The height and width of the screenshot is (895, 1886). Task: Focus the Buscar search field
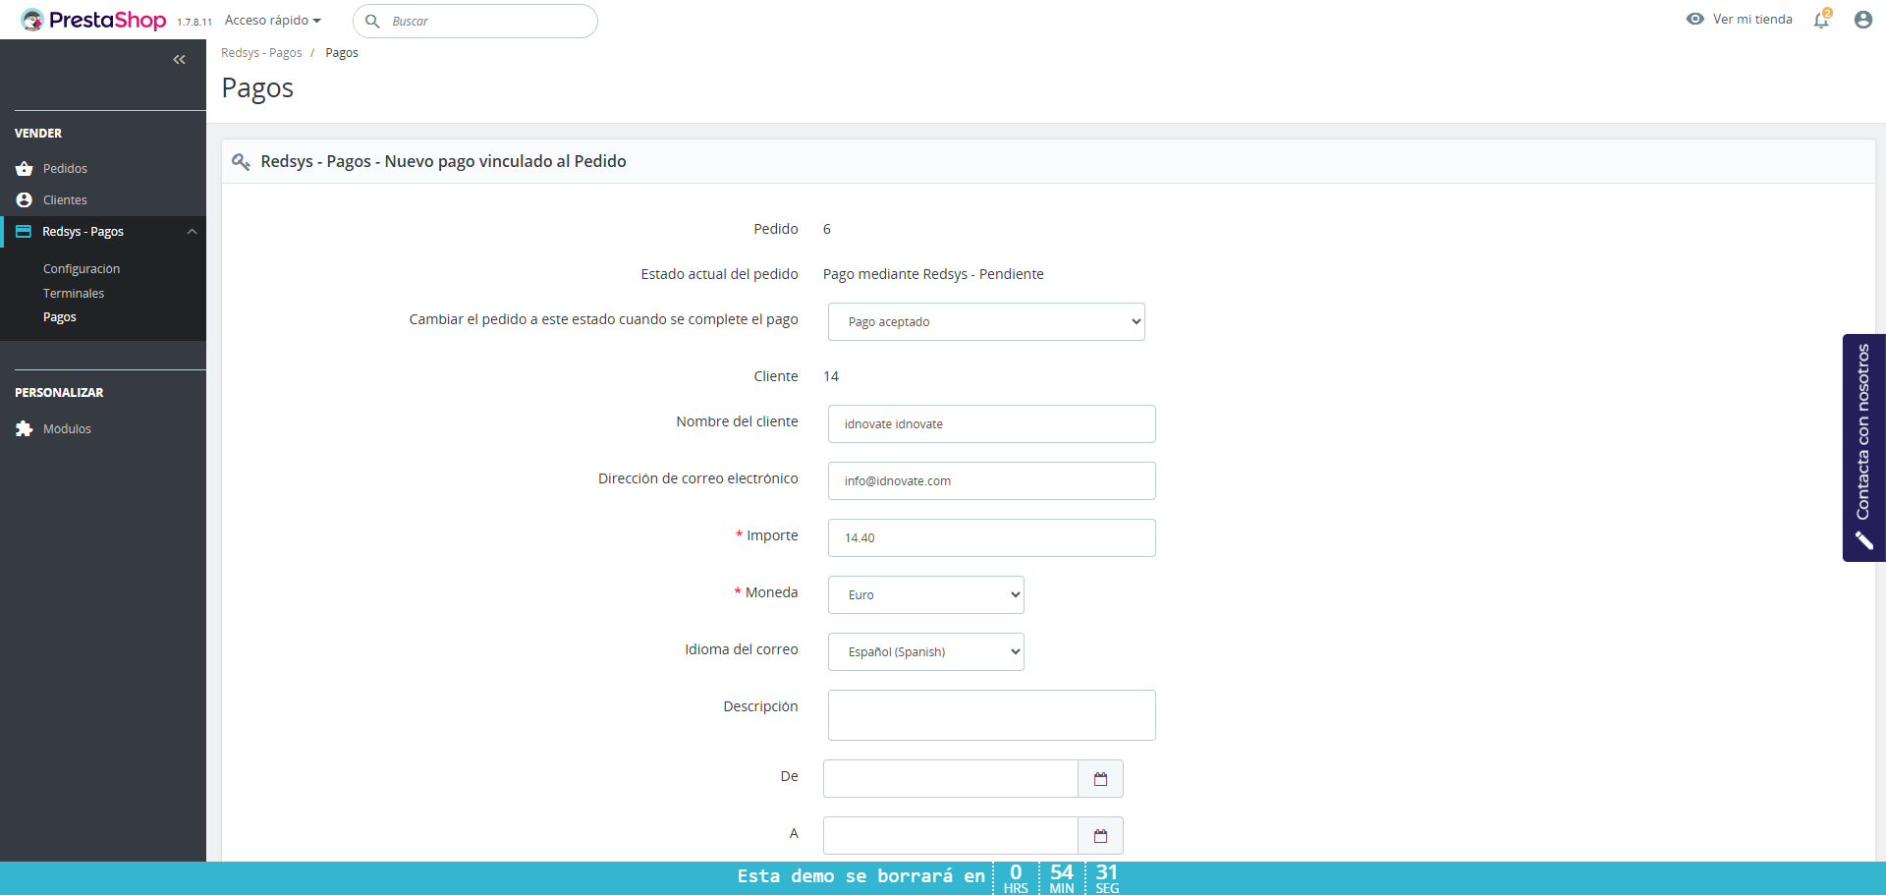475,21
